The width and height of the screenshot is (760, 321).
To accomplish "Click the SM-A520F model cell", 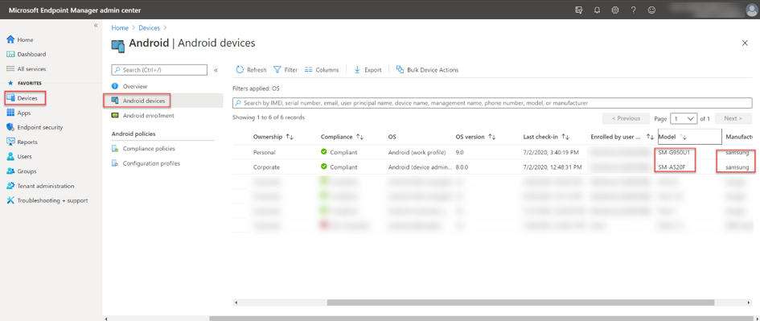I will 672,167.
